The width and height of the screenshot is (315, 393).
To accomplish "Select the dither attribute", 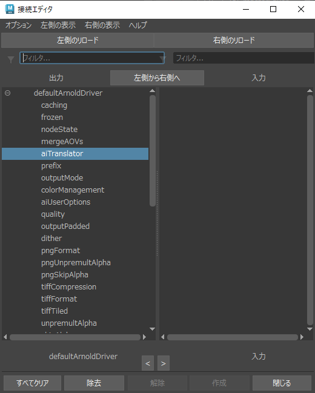I will (x=75, y=239).
